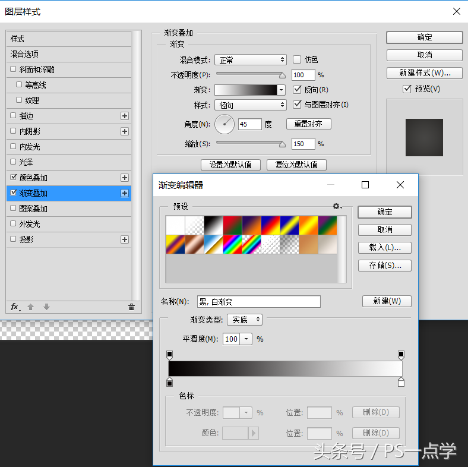Enable the 斜面和浮雕 checkbox

pyautogui.click(x=13, y=69)
